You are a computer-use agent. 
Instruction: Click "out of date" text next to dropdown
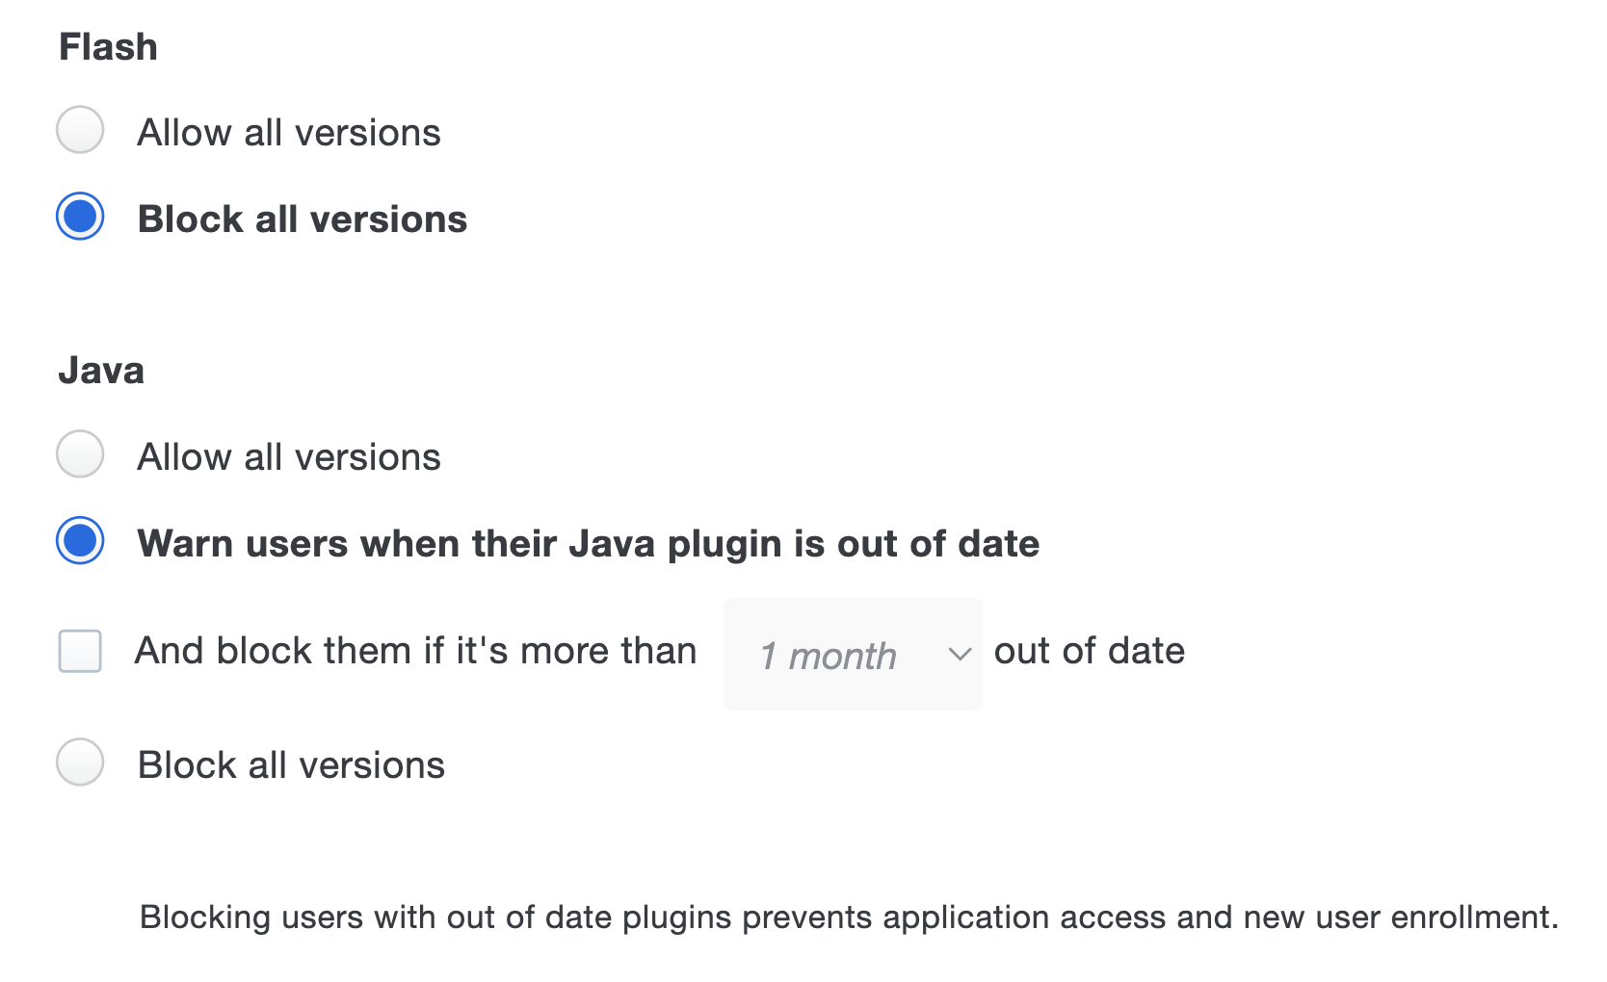(x=1089, y=651)
